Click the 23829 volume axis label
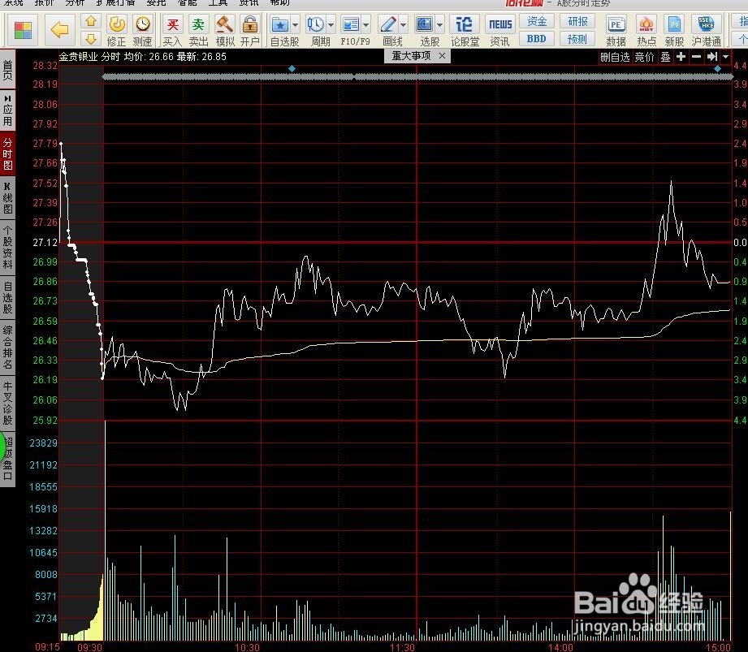The width and height of the screenshot is (748, 652). coord(43,443)
